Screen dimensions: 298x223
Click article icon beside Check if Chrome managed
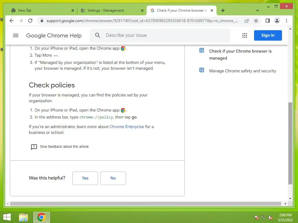(x=202, y=51)
